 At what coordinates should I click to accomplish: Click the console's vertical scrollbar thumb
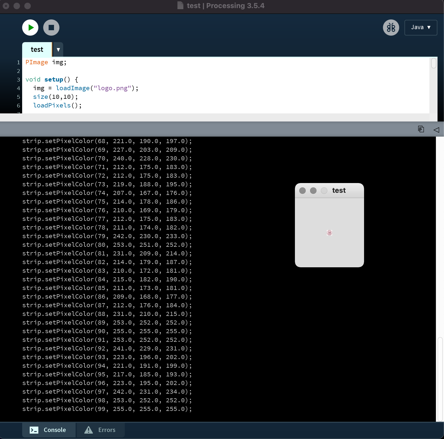tap(440, 379)
